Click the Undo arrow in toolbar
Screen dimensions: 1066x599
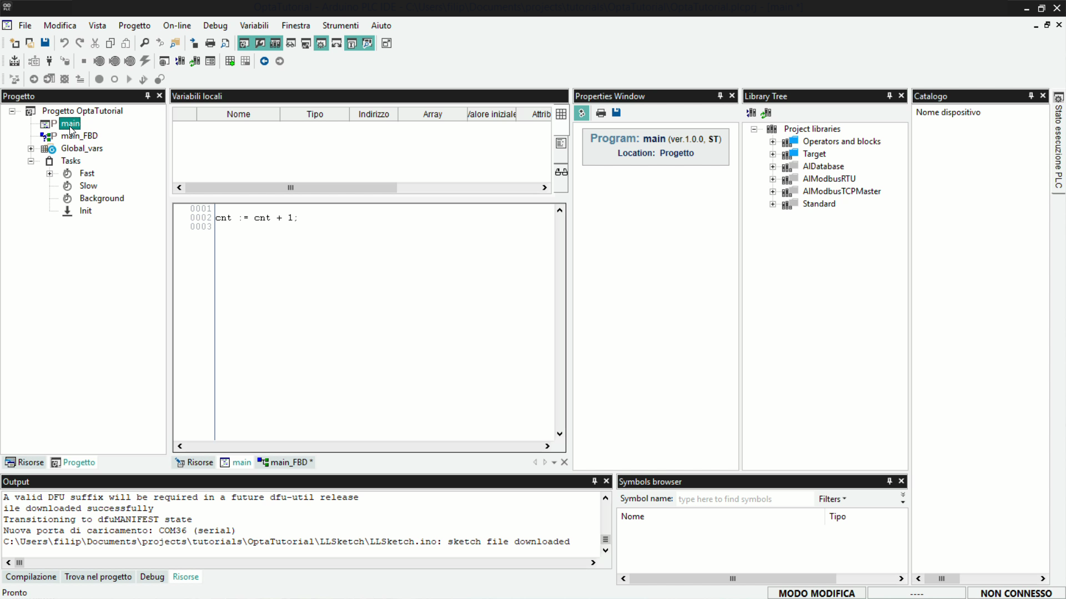point(64,43)
